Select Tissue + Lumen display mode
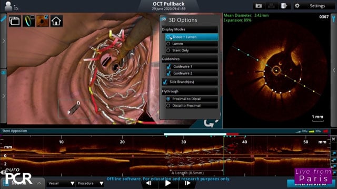 click(192, 37)
